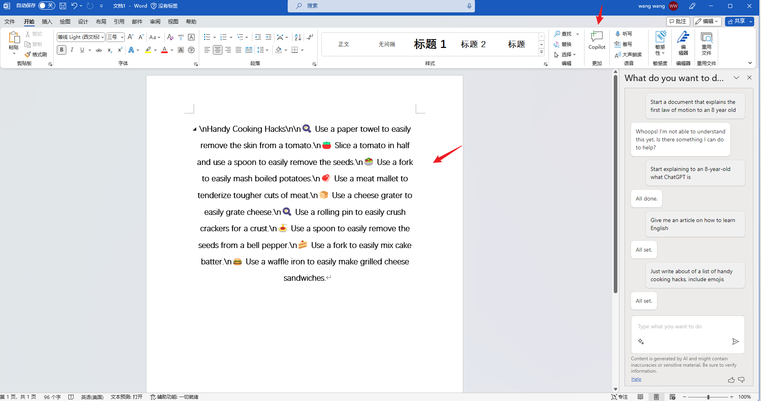The image size is (761, 401).
Task: Click the thumbs up feedback icon
Action: [x=731, y=380]
